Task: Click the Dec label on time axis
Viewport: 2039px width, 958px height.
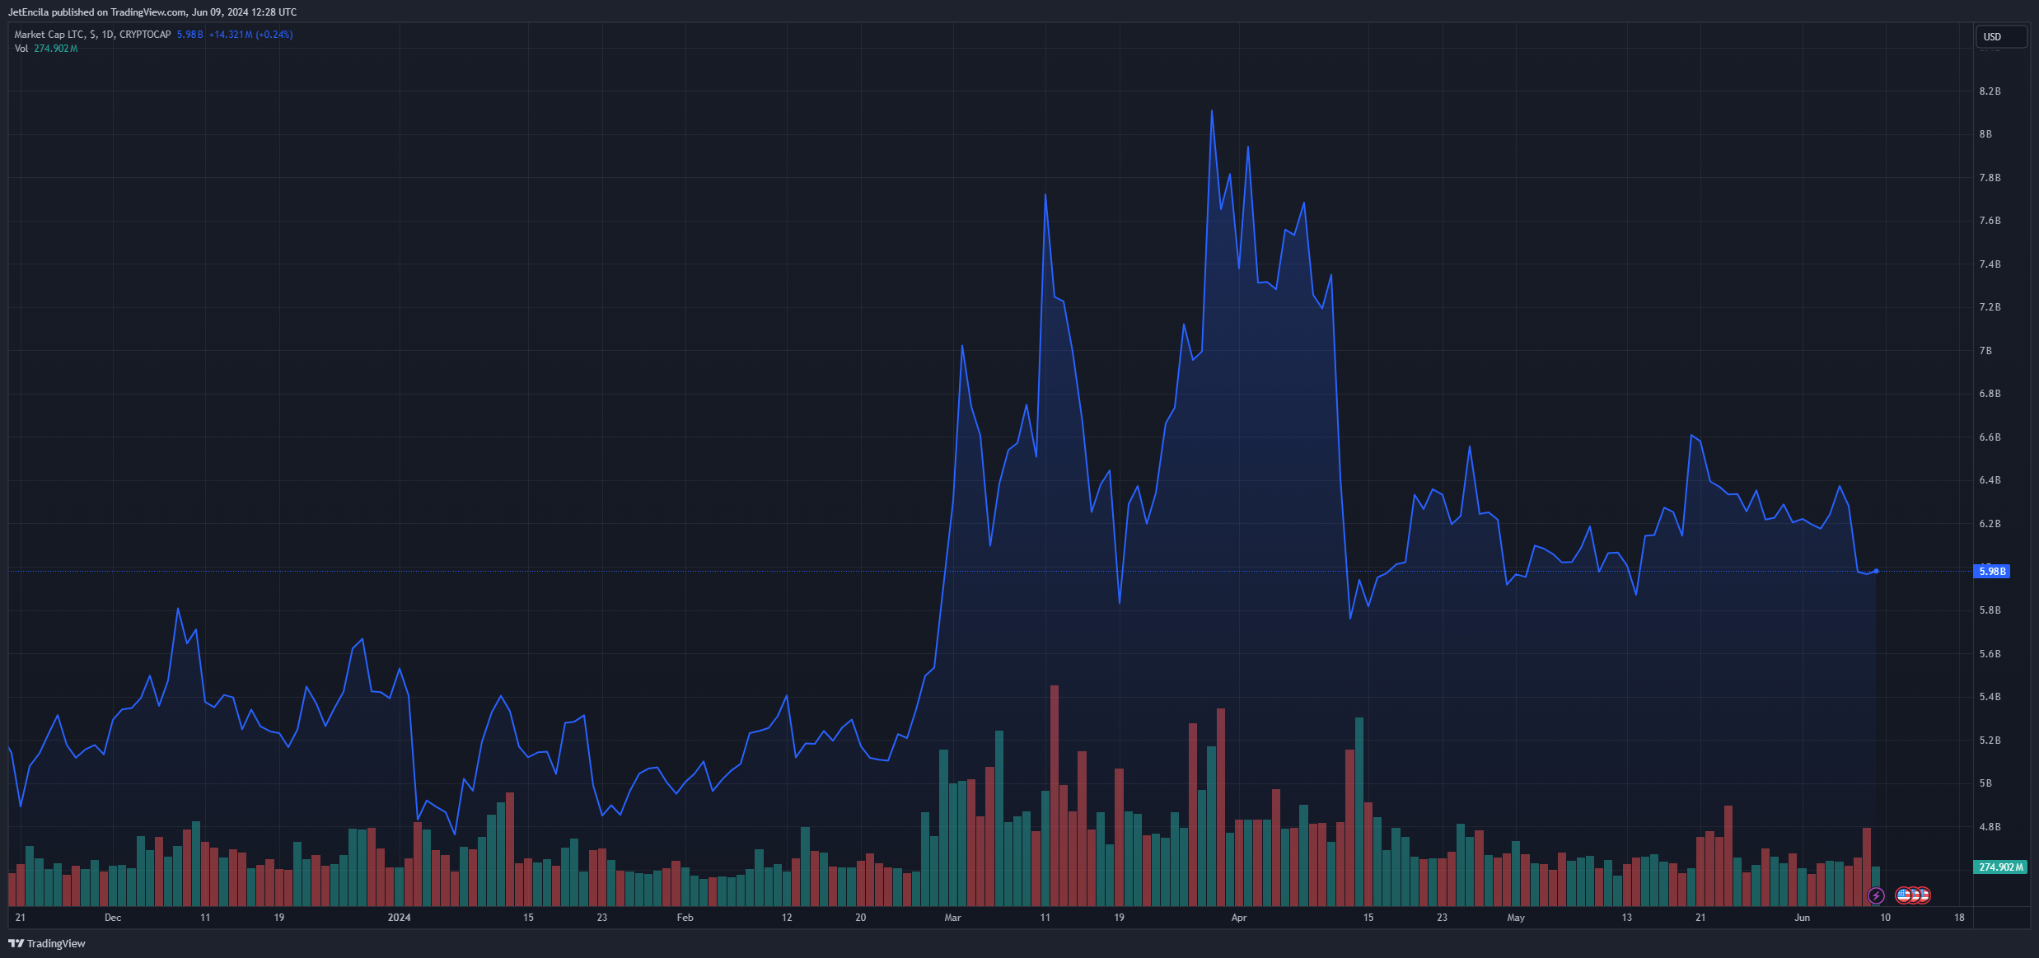Action: click(113, 918)
